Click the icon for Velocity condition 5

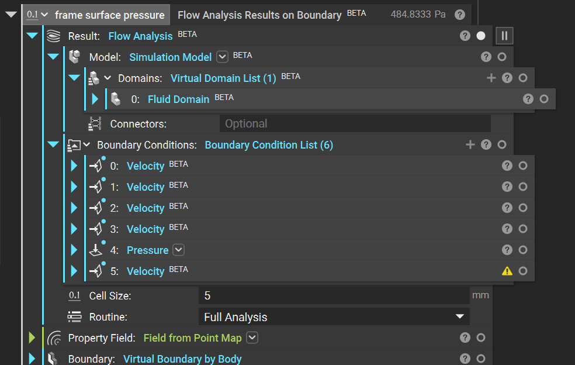(97, 271)
